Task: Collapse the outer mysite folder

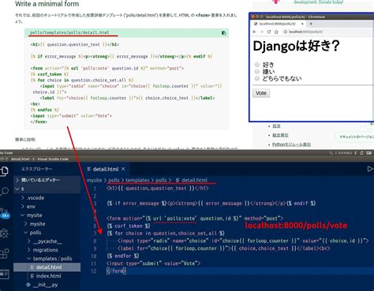Action: [47, 215]
